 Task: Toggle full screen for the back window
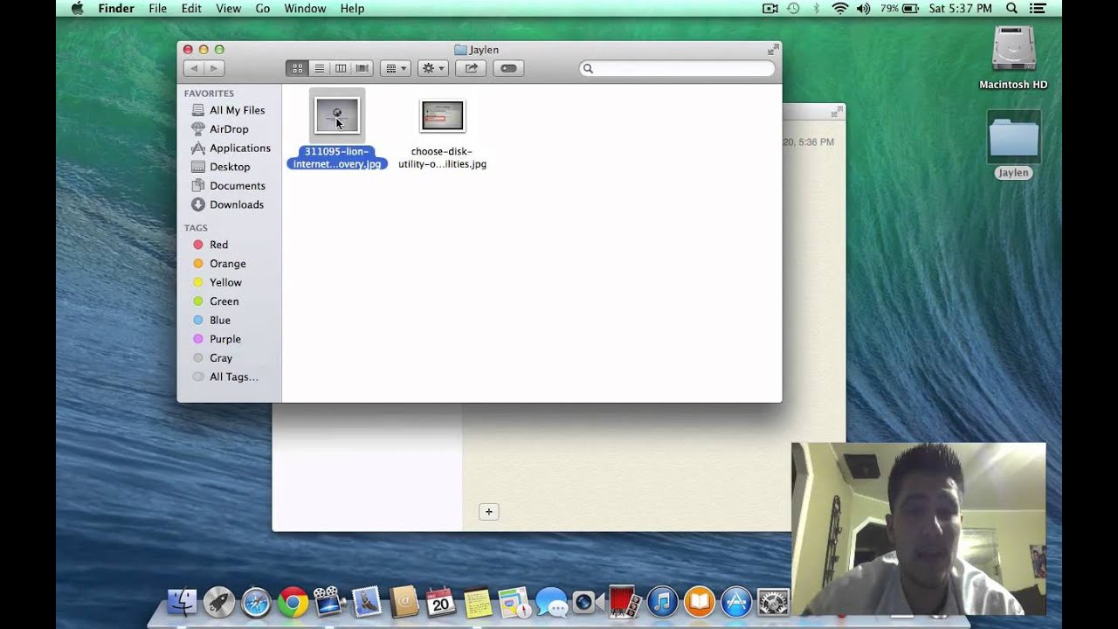point(836,112)
